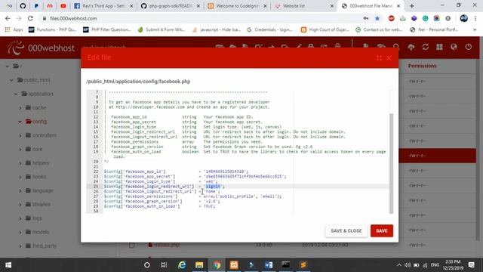Click the SAVE button
Image resolution: width=483 pixels, height=272 pixels.
point(382,230)
